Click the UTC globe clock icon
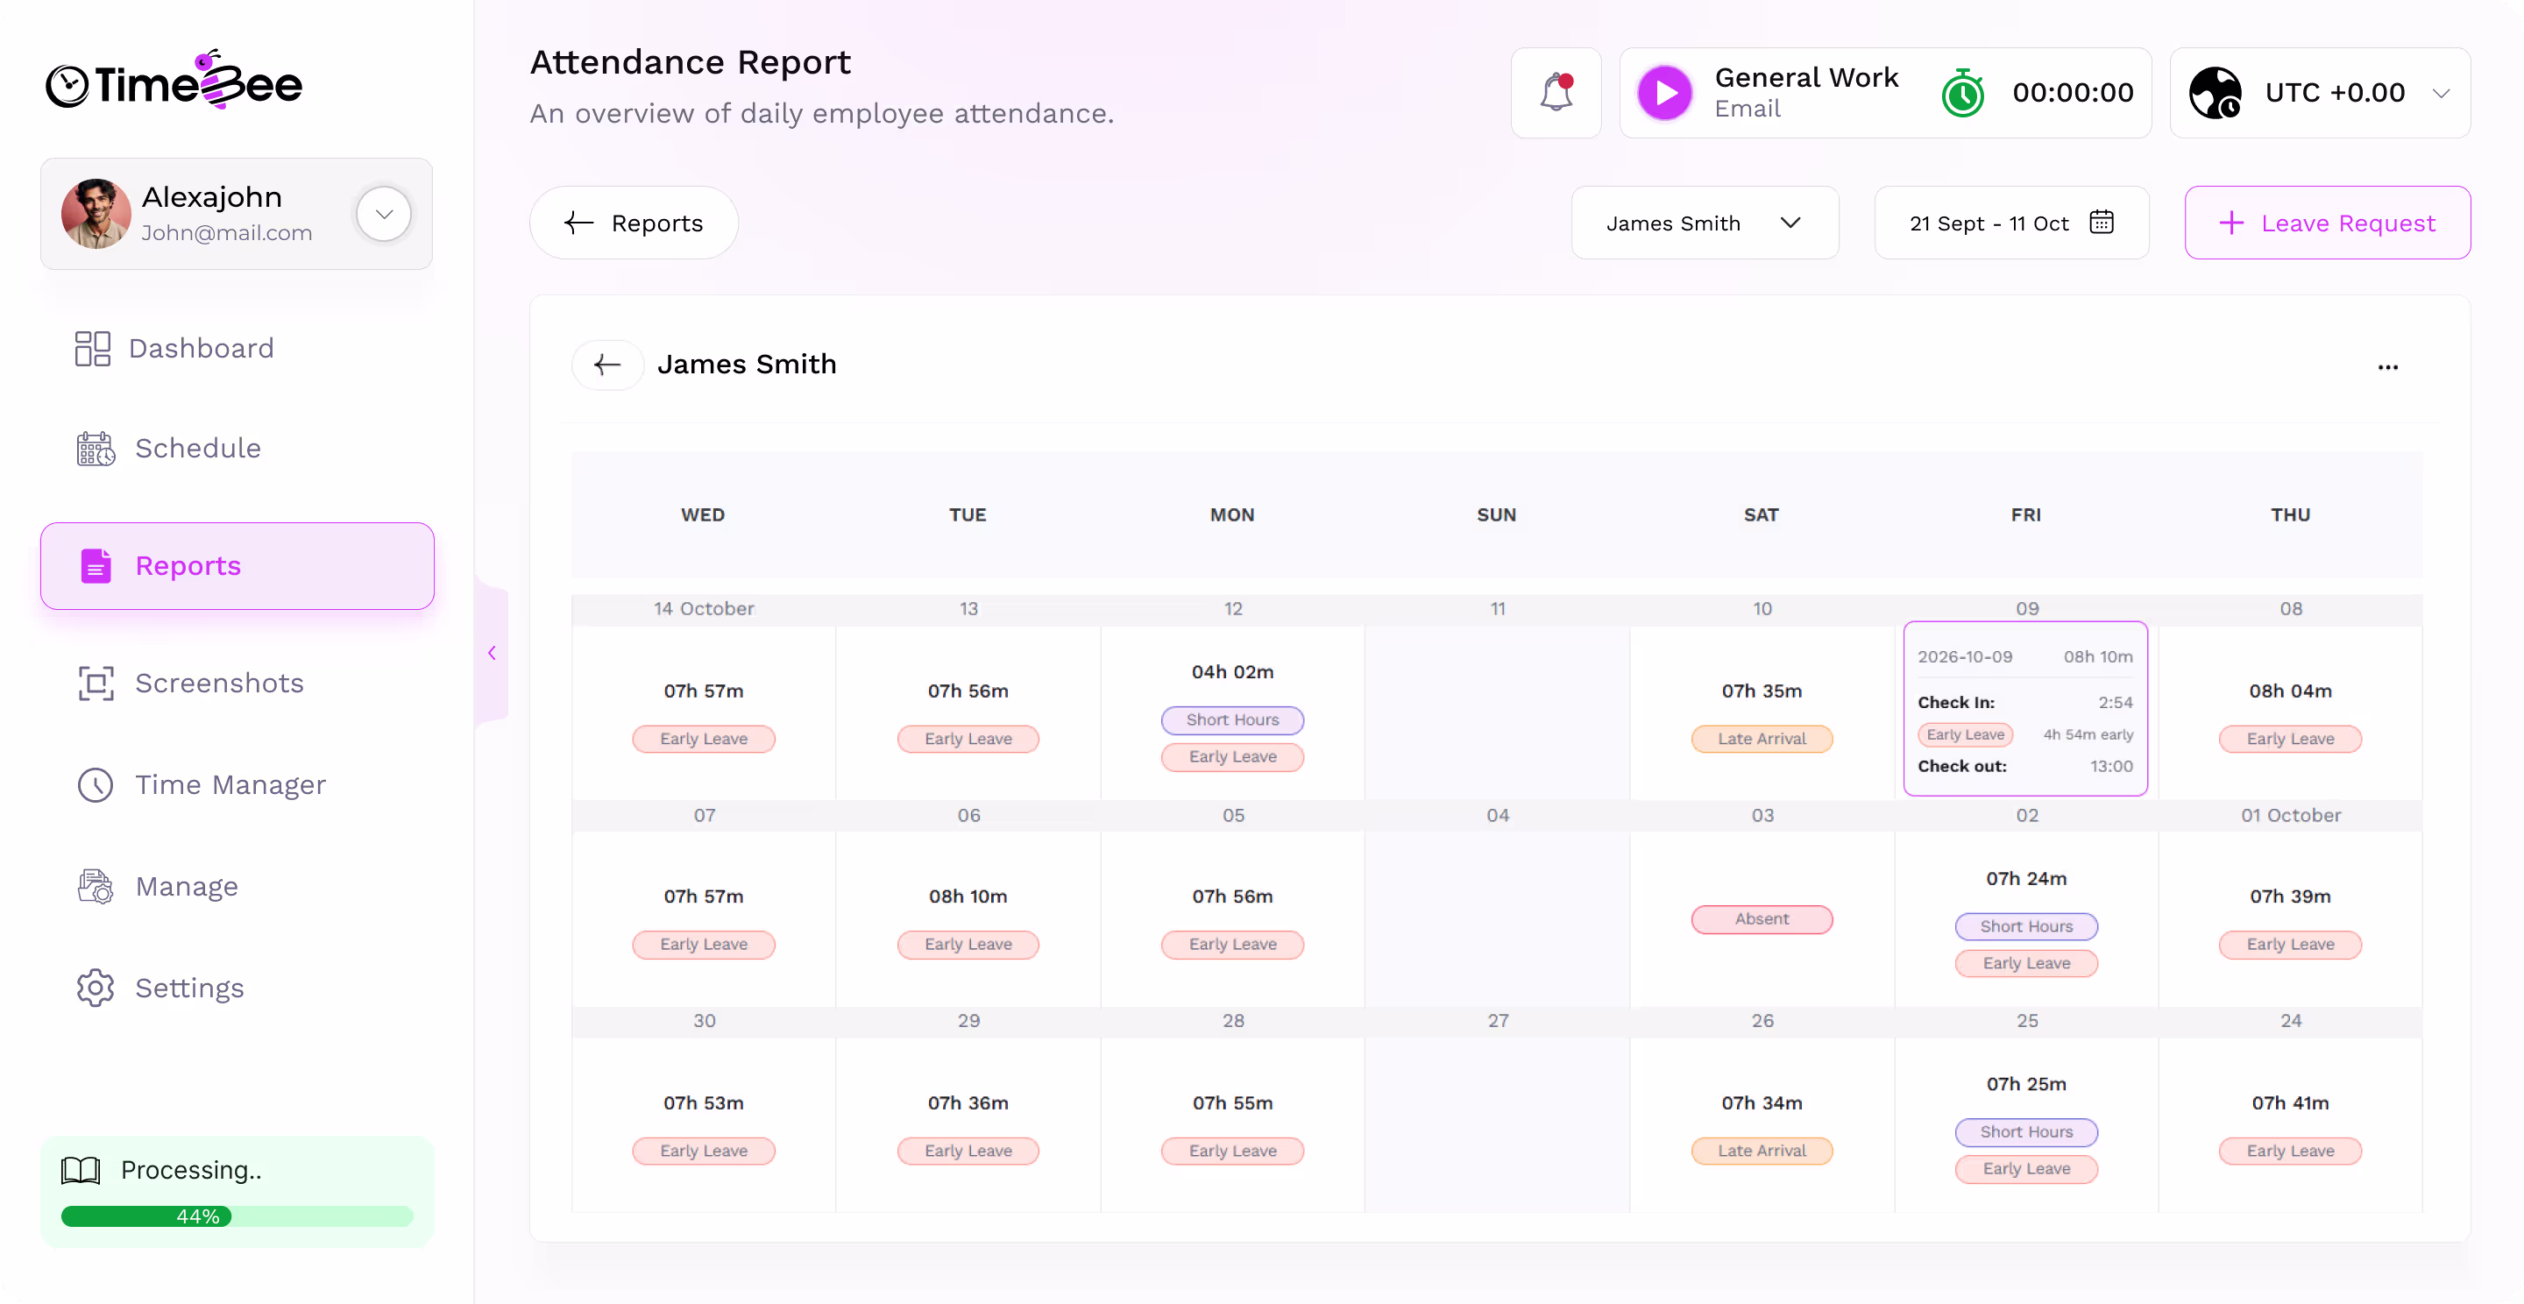The height and width of the screenshot is (1304, 2524). click(2216, 93)
